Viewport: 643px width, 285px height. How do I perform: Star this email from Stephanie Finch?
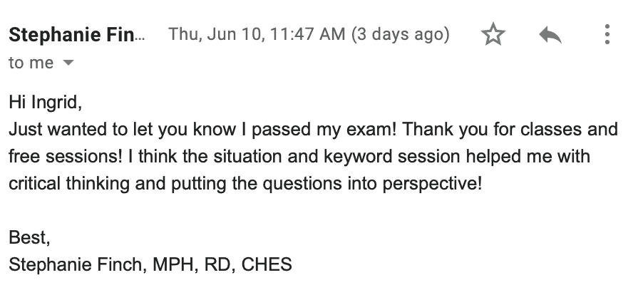[493, 35]
